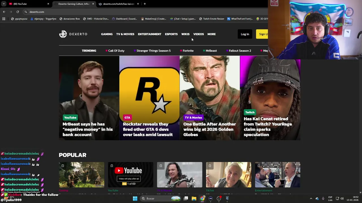Open the WhatTheFont bookmark
Screen dimensions: 362x203
240,19
